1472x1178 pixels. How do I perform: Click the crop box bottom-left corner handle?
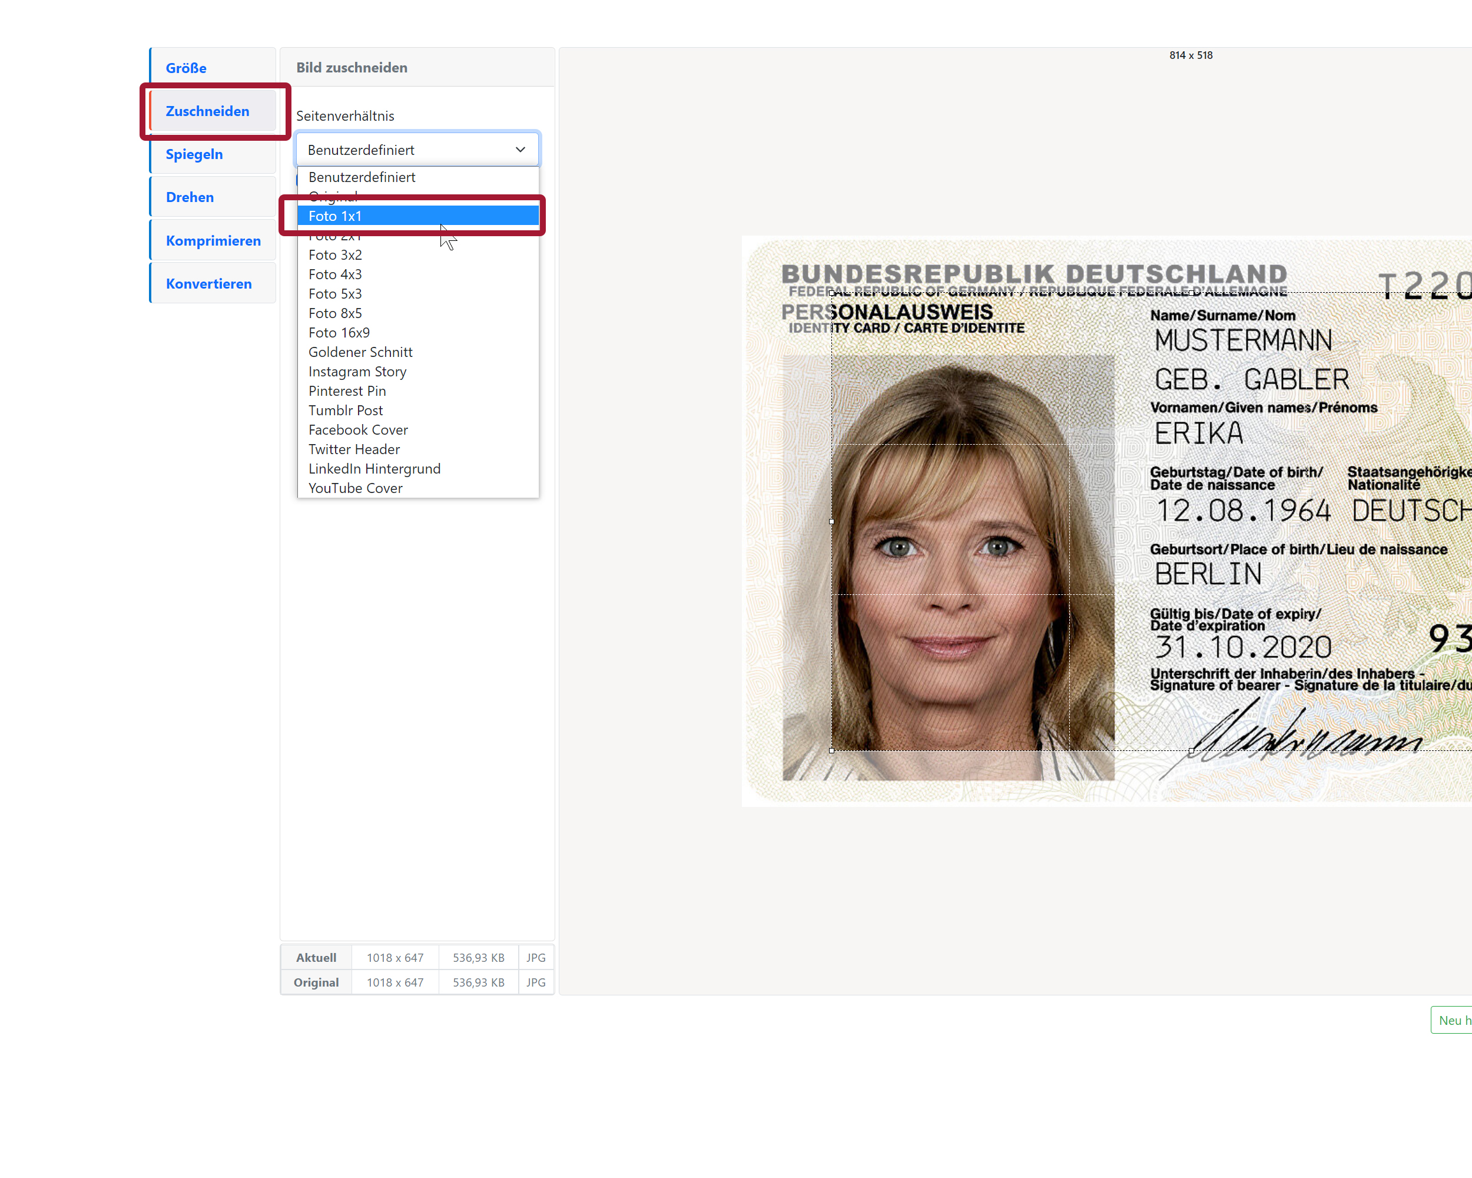[x=831, y=750]
